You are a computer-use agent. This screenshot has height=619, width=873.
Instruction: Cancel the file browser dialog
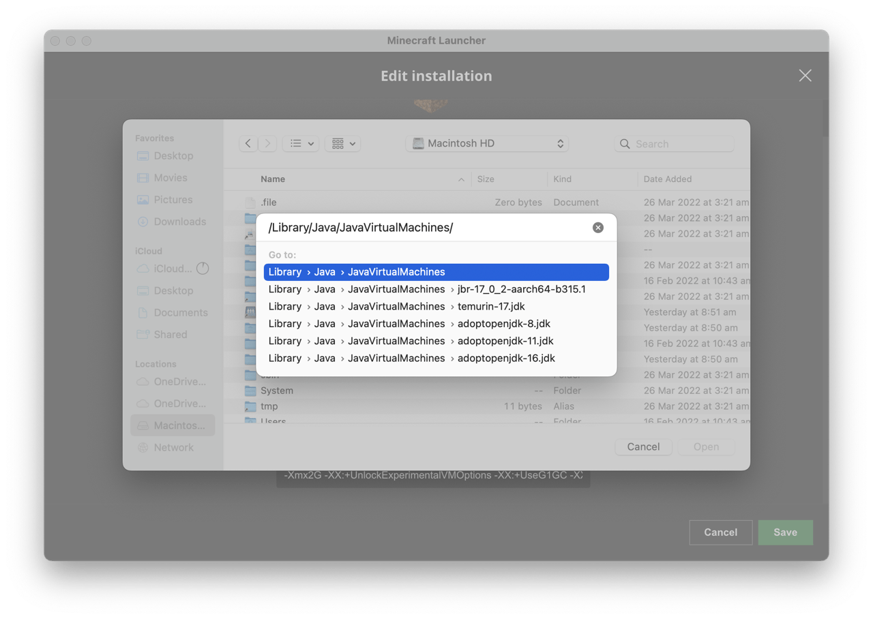pos(642,447)
